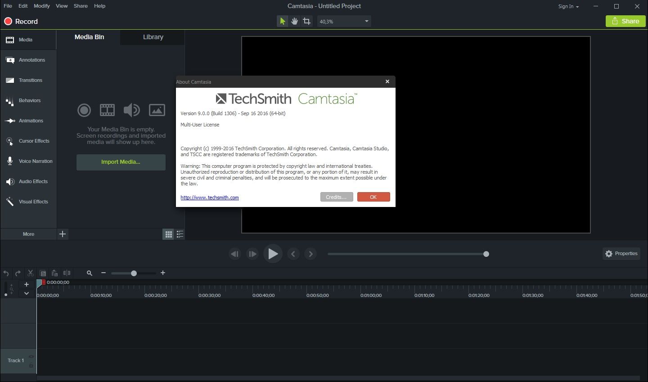
Task: Confirm About dialog with OK
Action: tap(373, 197)
